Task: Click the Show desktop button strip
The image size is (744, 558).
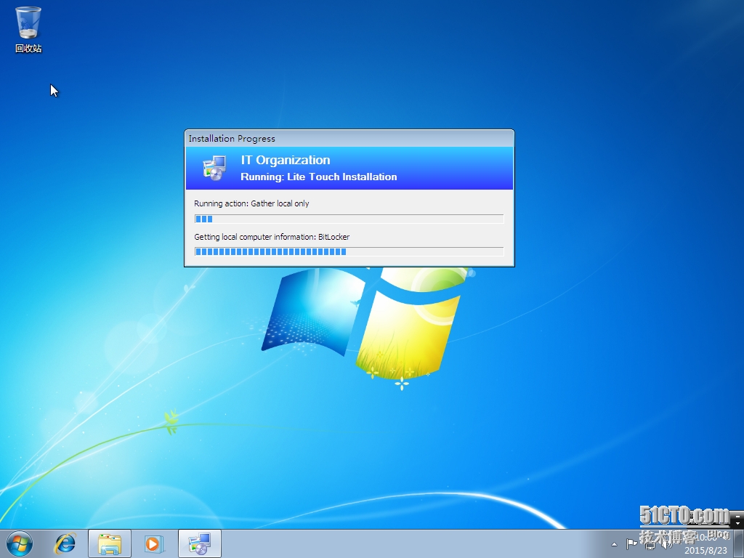Action: 739,543
